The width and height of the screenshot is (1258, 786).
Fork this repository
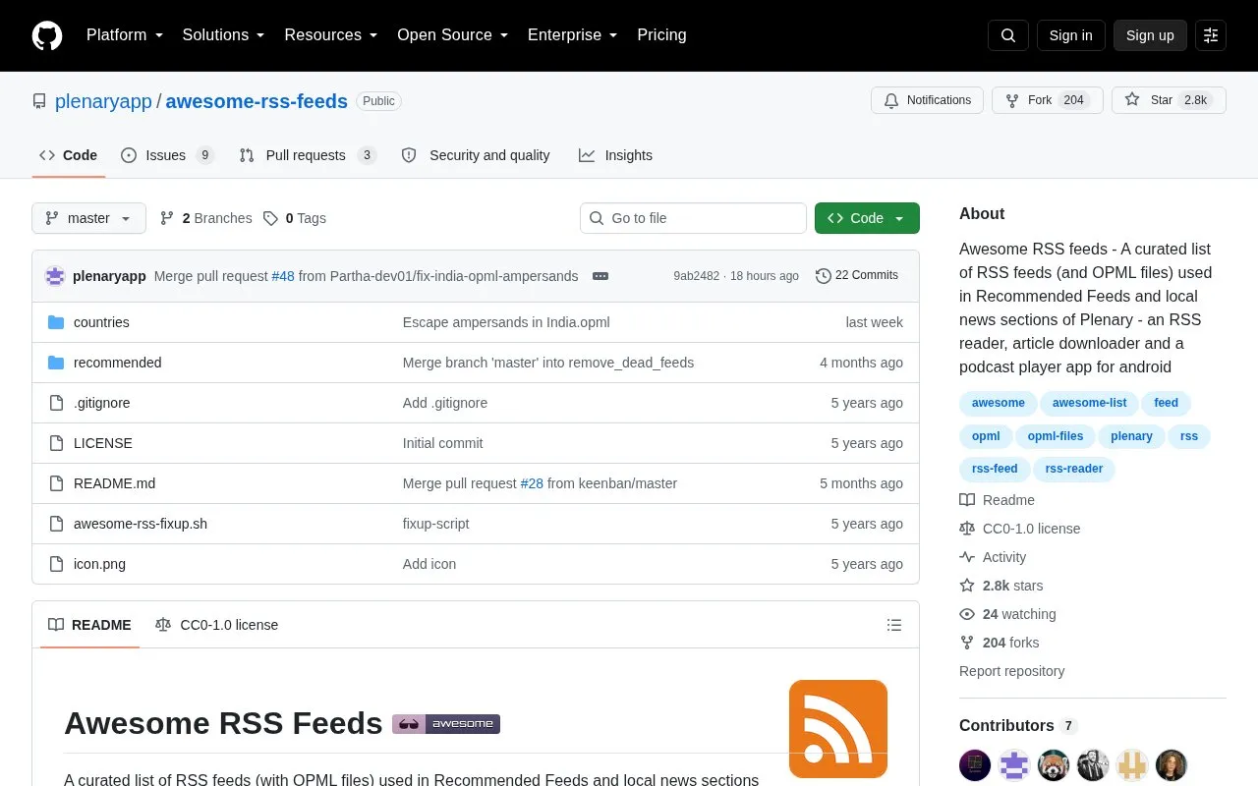click(1048, 100)
